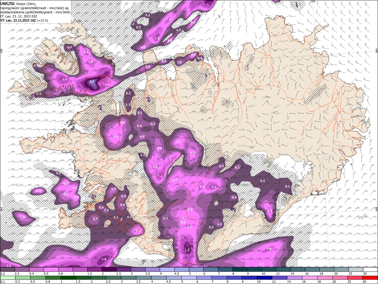378x284 pixels.
Task: Click the bright red swatch ending the lower legend
Action: pos(370,278)
